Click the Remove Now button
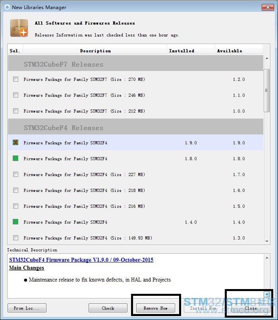The width and height of the screenshot is (278, 320). click(x=156, y=308)
